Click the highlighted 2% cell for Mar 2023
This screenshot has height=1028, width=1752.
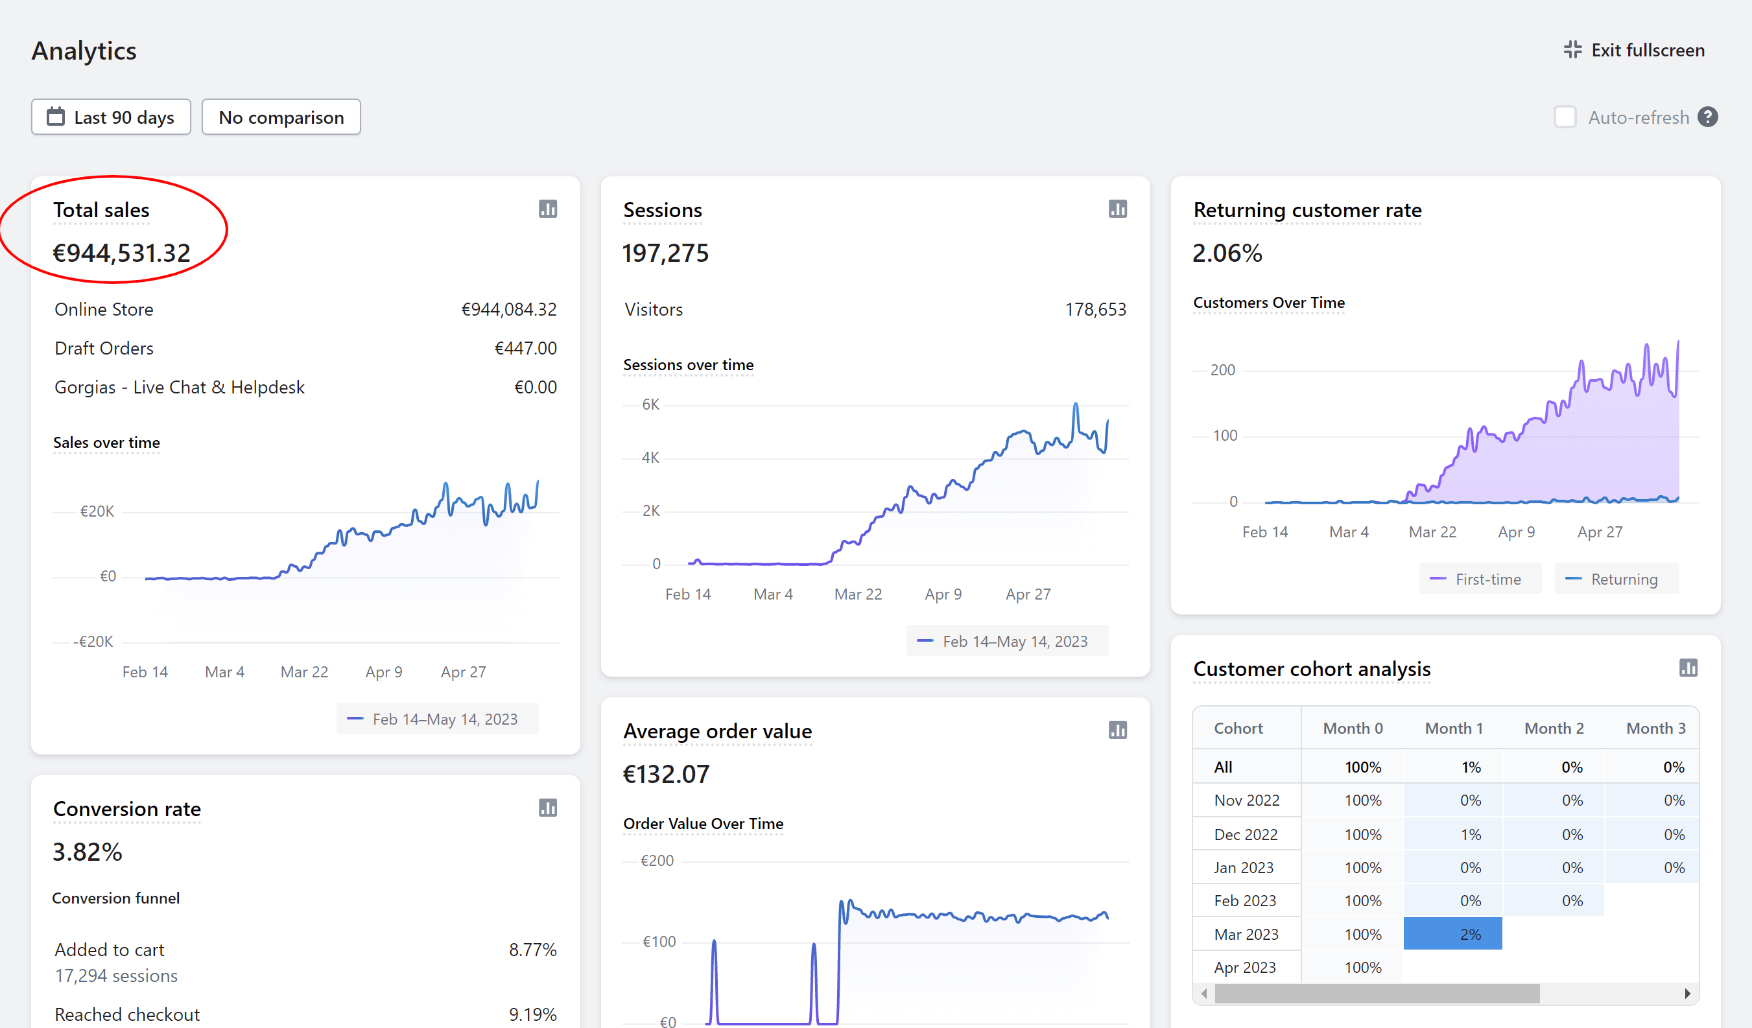1452,933
